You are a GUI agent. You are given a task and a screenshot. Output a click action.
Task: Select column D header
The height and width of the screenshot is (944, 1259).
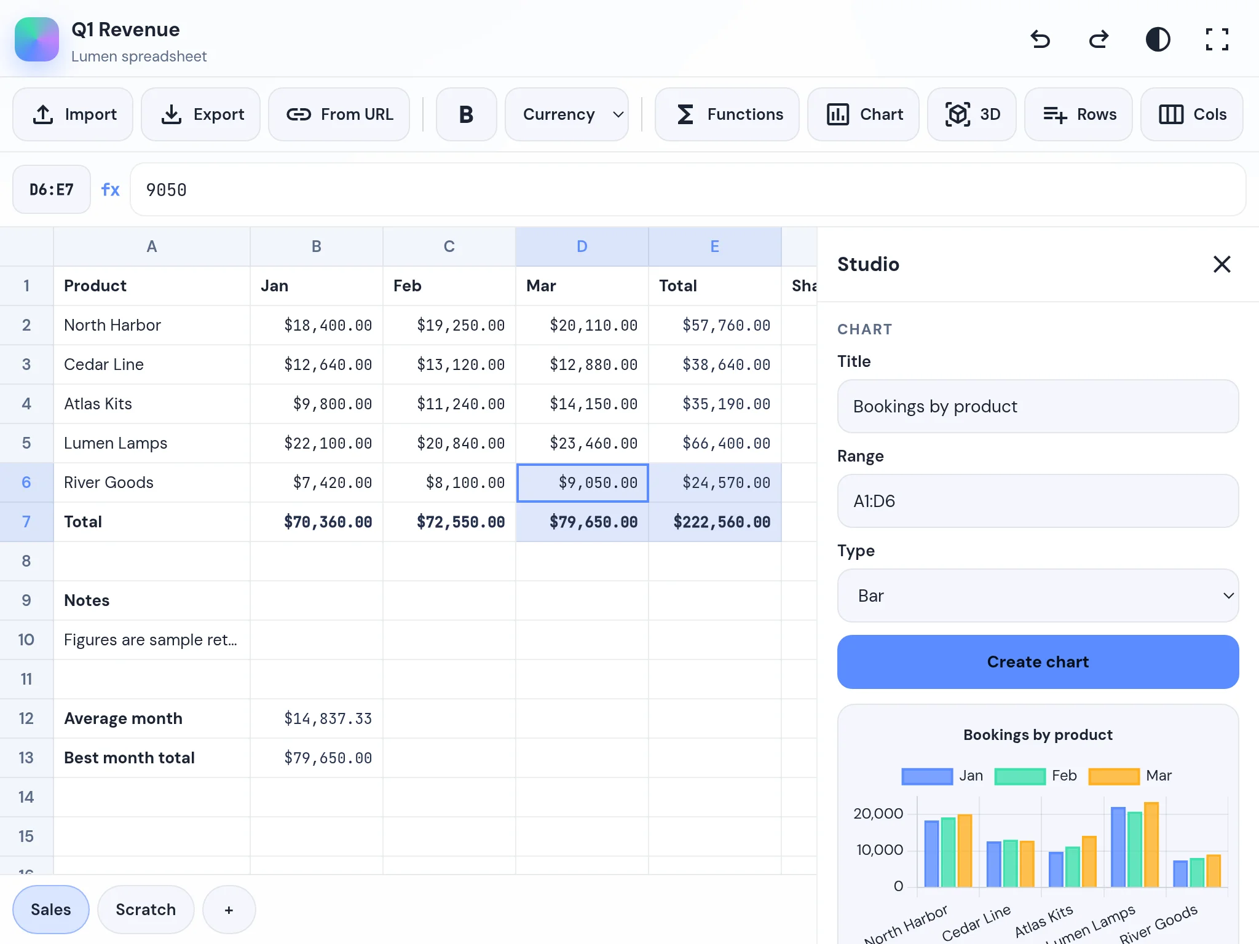582,246
